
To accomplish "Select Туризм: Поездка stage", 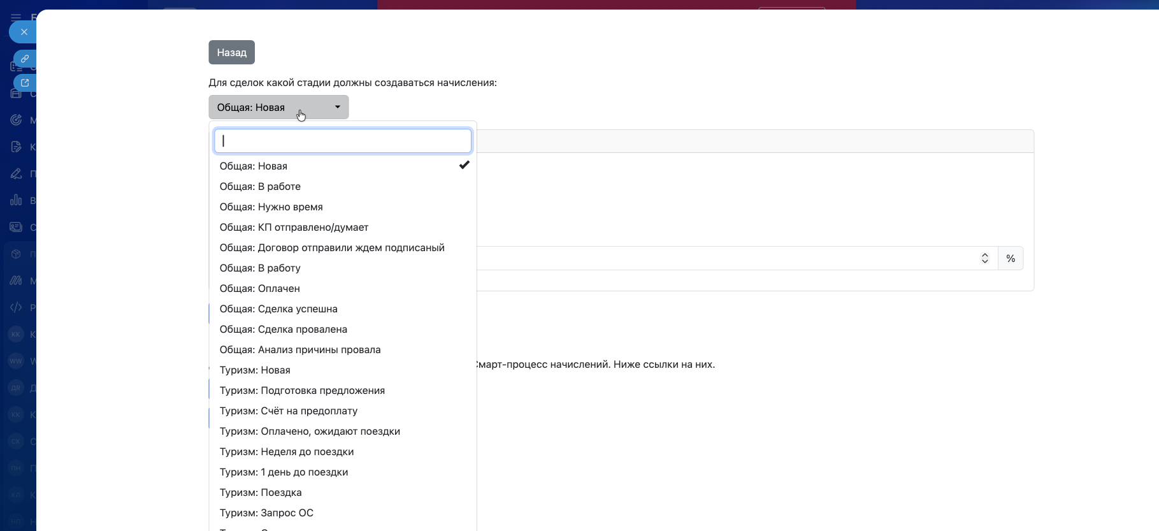I will tap(343, 492).
